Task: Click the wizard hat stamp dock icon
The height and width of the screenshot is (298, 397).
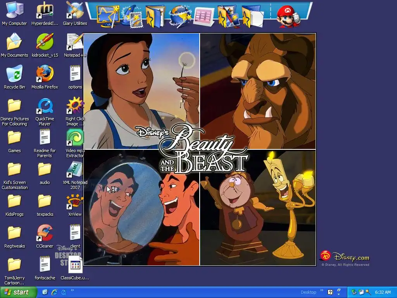Action: pos(132,16)
